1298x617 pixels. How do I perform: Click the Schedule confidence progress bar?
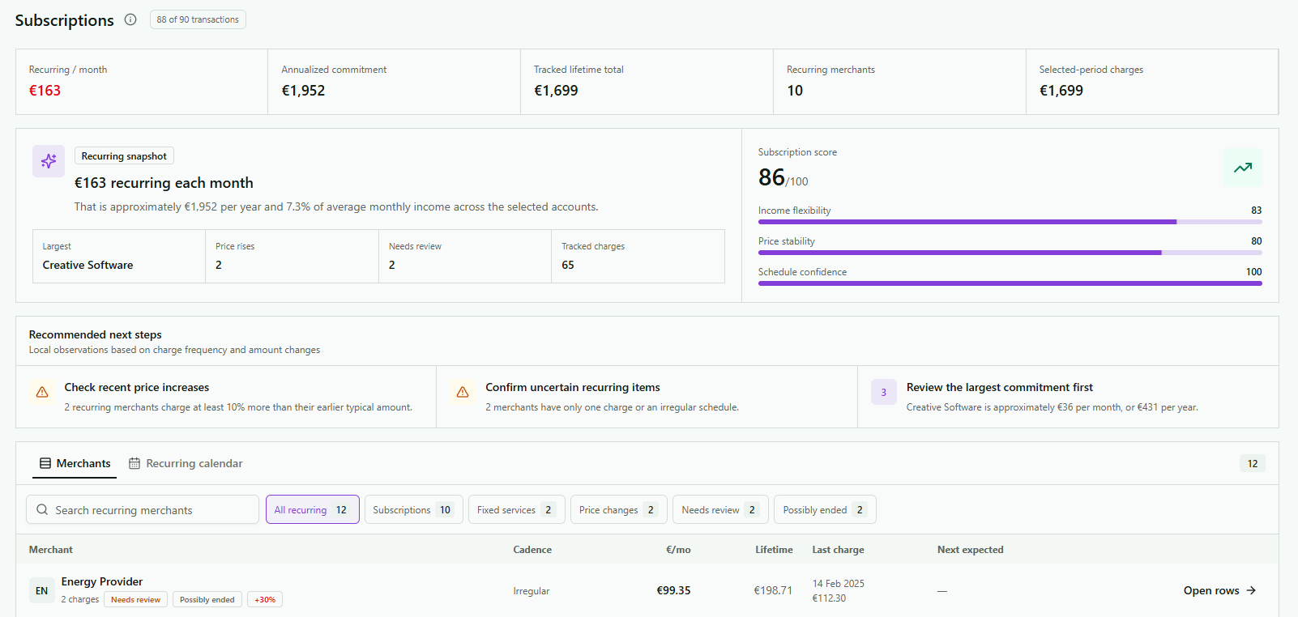point(1010,283)
